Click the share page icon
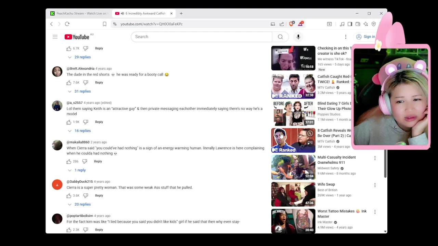The width and height of the screenshot is (438, 246). pyautogui.click(x=282, y=24)
